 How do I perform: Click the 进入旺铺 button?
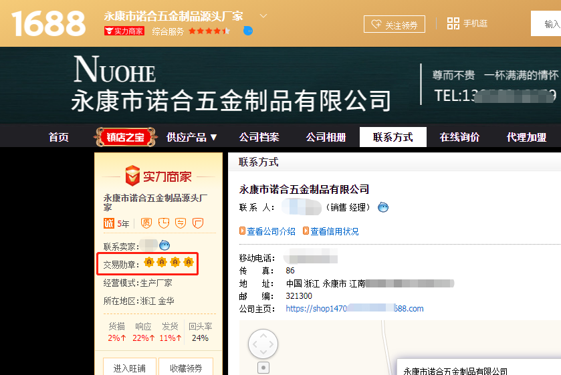point(130,367)
